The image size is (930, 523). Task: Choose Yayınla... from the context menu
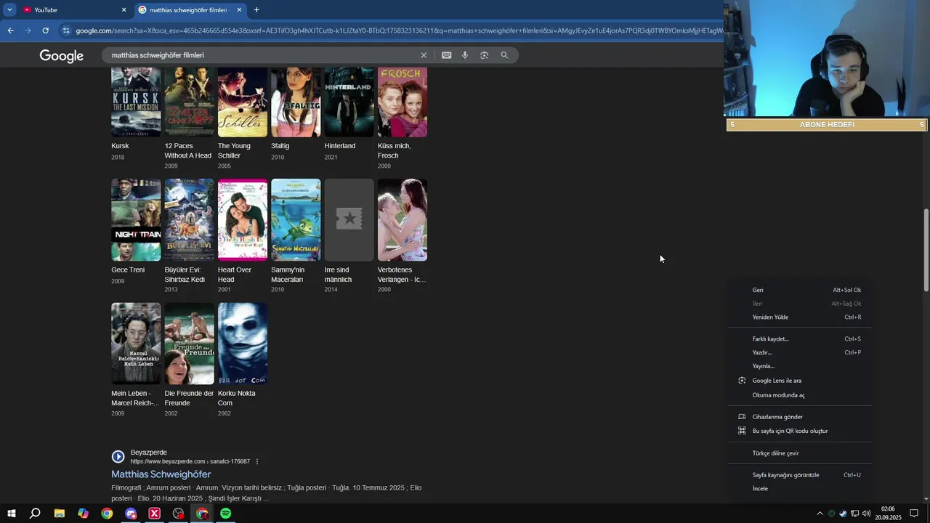799,366
